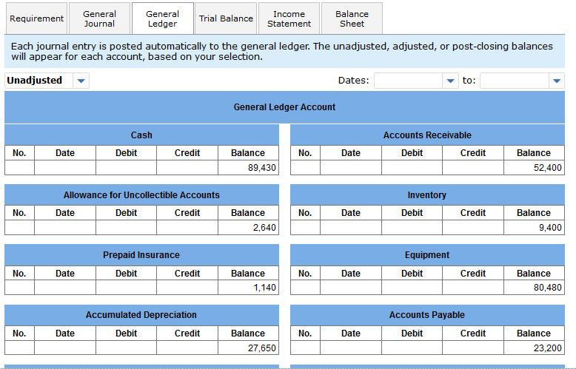
Task: Click the empty Debit cell in Cash row
Action: coord(126,168)
